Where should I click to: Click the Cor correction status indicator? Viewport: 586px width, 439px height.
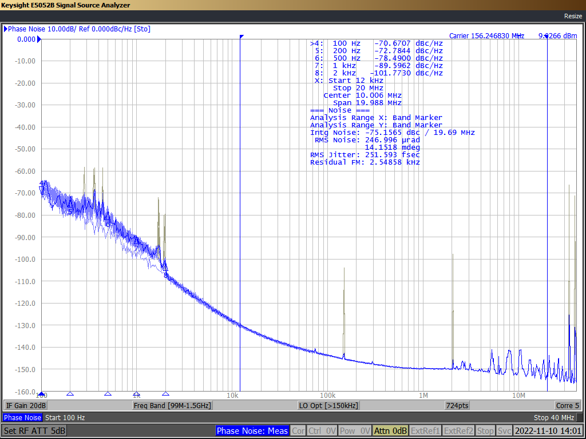[298, 430]
